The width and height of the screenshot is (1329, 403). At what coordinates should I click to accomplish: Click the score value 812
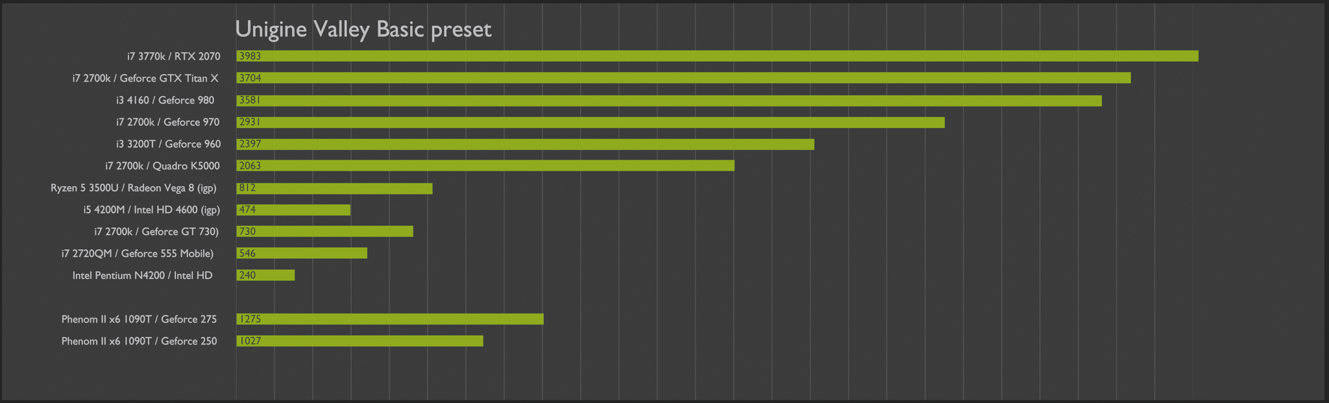(x=247, y=188)
